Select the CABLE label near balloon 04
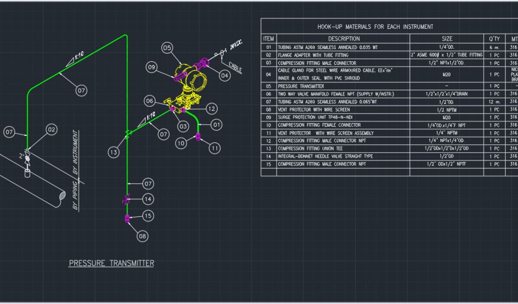 pos(235,66)
